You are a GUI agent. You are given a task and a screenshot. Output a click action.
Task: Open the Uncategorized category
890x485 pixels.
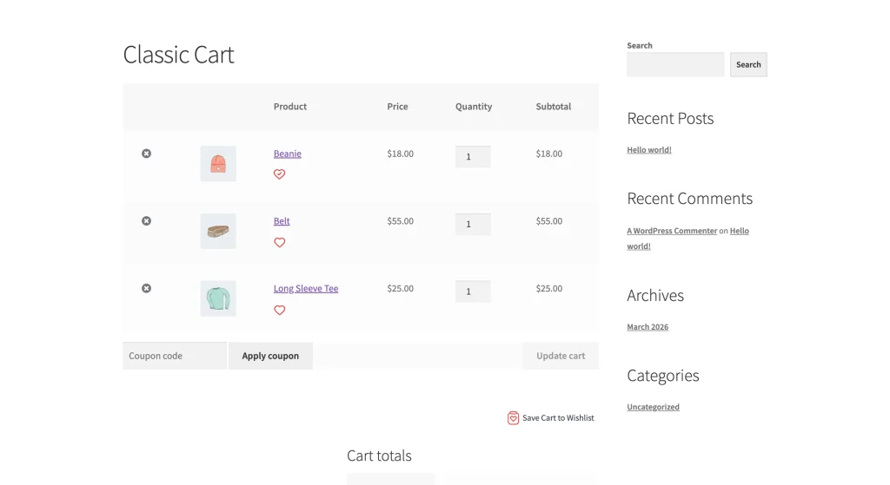[x=654, y=407]
